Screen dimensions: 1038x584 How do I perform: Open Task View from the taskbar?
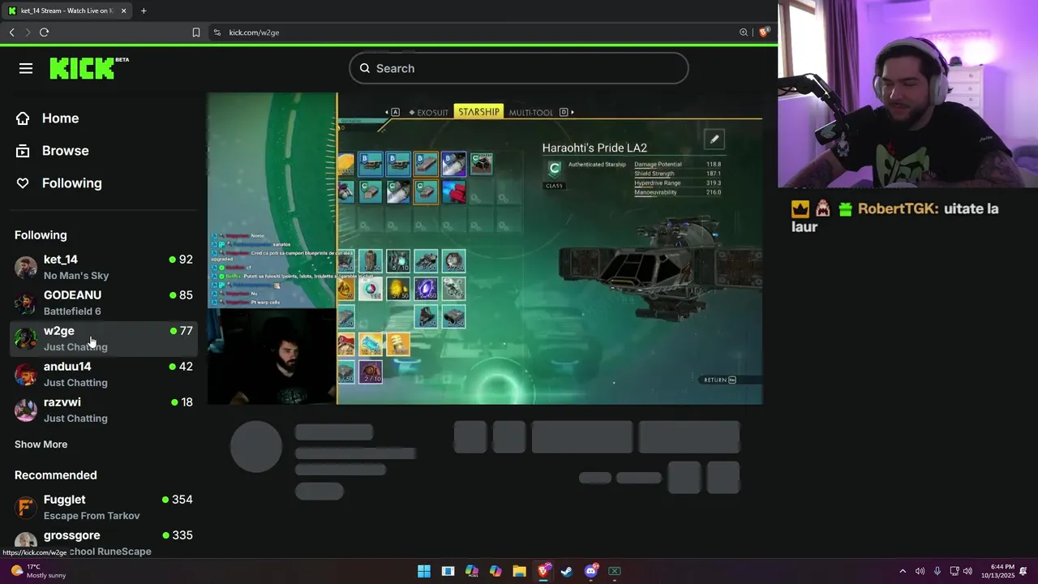[x=448, y=571]
